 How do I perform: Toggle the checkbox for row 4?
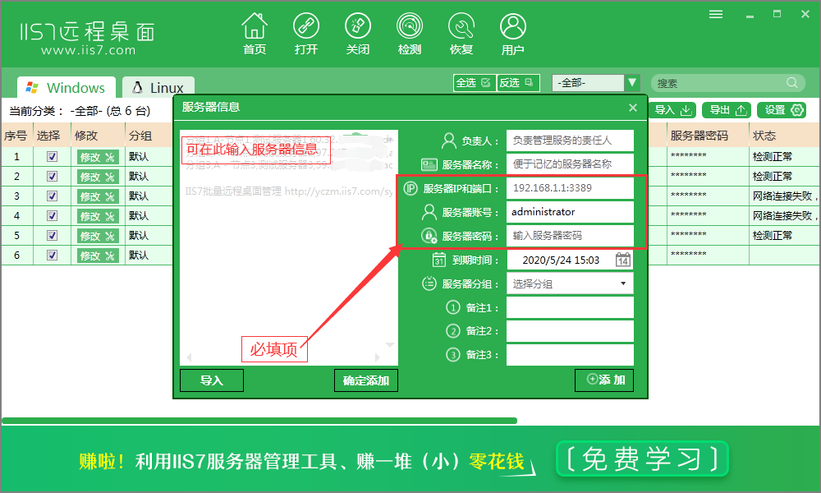(52, 215)
